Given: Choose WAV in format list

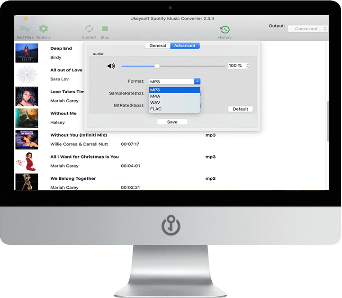Looking at the screenshot, I should click(x=174, y=103).
